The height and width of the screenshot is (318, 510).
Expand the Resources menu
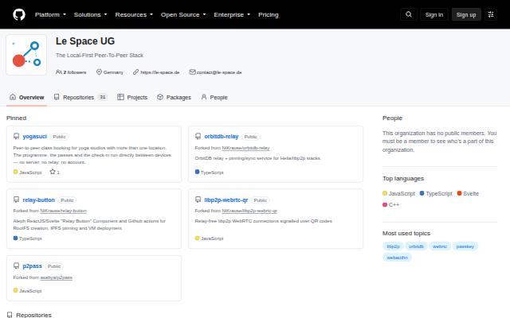tap(134, 14)
